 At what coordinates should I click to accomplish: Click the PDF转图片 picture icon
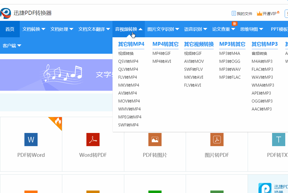pyautogui.click(x=155, y=140)
